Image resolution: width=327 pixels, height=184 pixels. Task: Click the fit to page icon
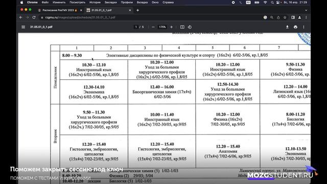(182, 27)
